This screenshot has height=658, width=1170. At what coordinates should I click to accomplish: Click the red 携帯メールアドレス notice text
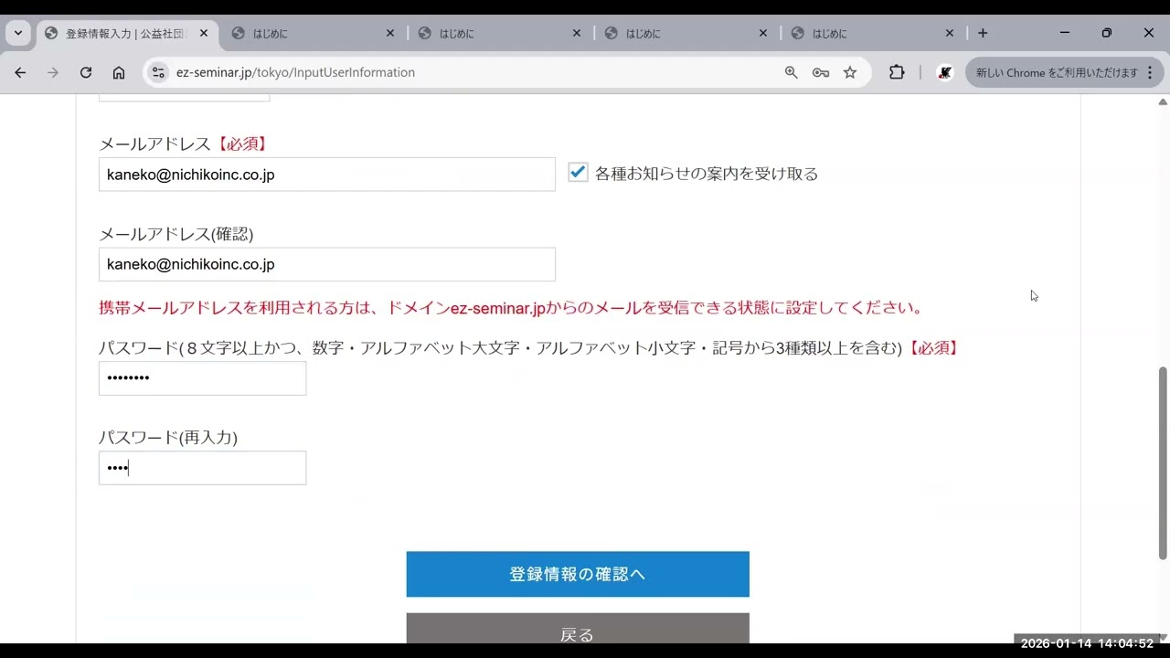(x=514, y=308)
